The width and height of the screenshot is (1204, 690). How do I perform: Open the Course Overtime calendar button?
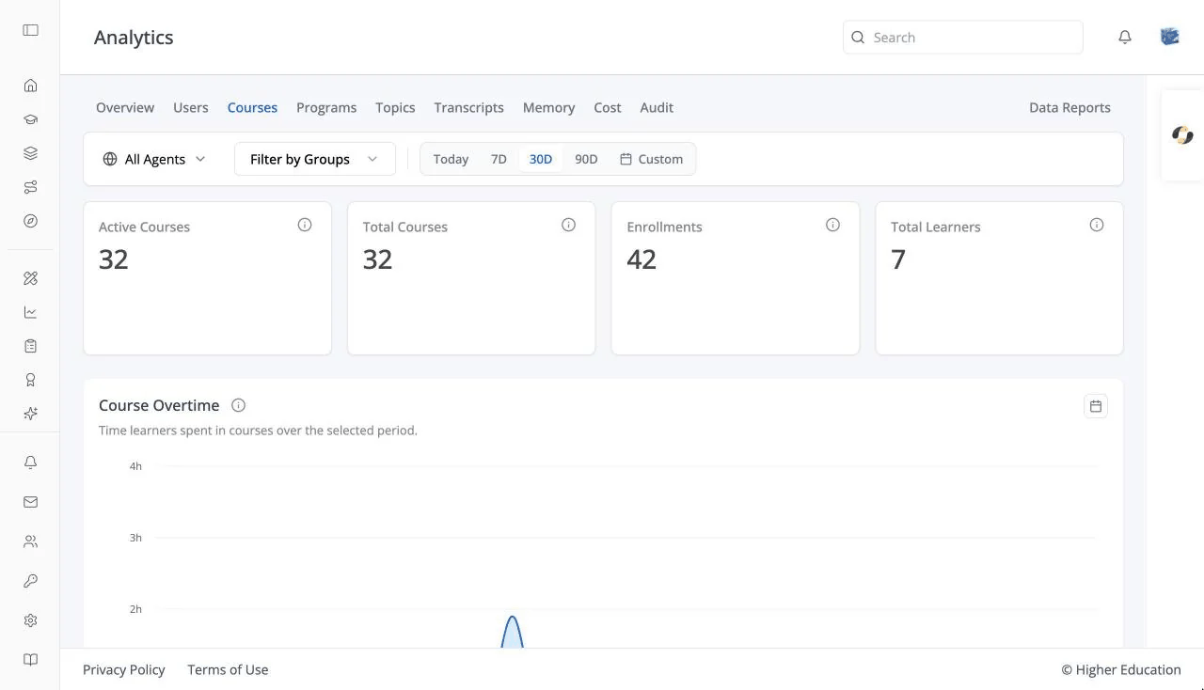click(x=1096, y=406)
